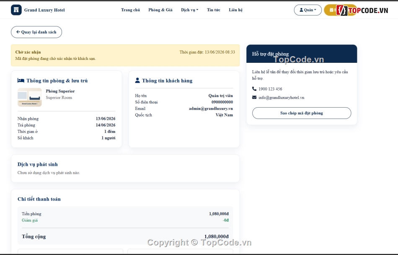
Task: Click the Sao chép mã đặt phòng button
Action: [302, 113]
